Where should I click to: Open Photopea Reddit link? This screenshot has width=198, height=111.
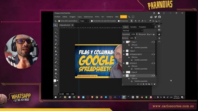pyautogui.click(x=151, y=17)
